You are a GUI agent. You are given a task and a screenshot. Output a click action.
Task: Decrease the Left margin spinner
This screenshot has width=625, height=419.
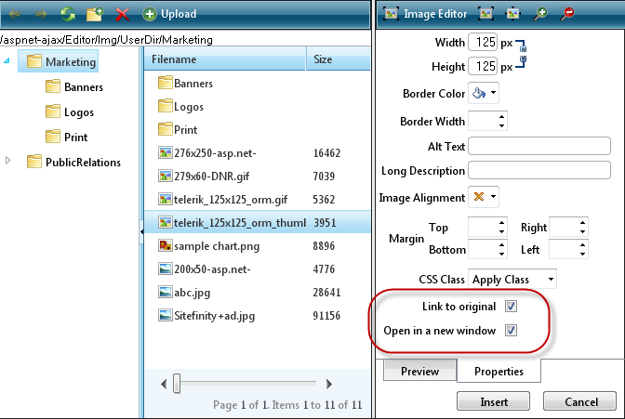click(x=583, y=255)
